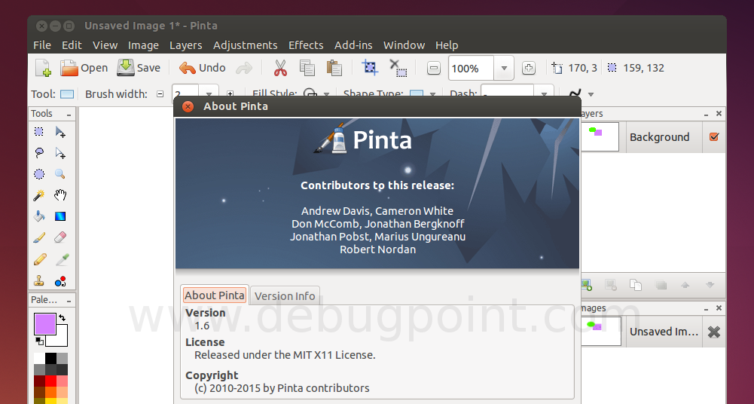Select the Paint Bucket tool
The width and height of the screenshot is (754, 404).
pos(39,216)
